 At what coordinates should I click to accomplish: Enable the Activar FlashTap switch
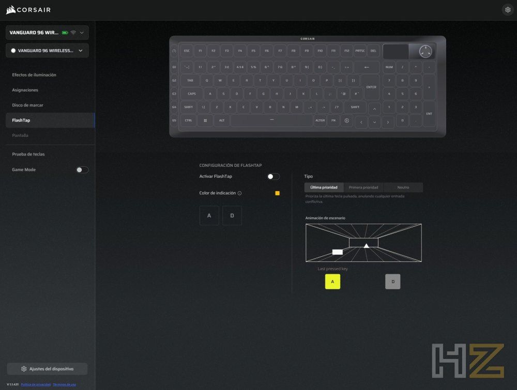(273, 177)
